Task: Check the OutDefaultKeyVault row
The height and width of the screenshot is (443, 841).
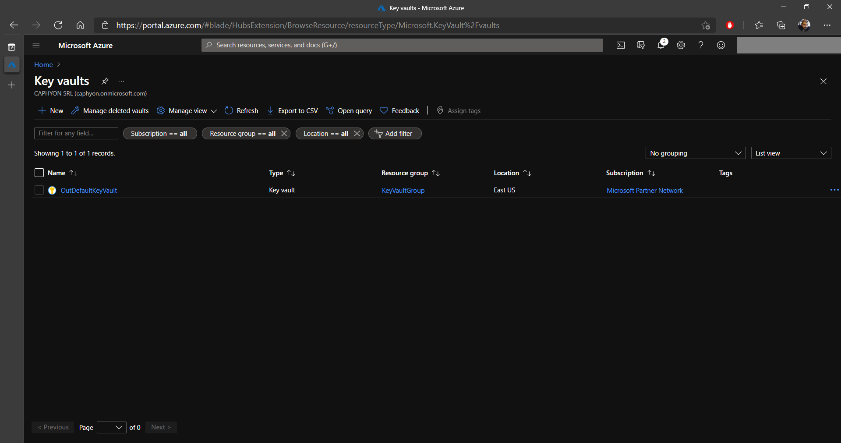Action: tap(39, 190)
